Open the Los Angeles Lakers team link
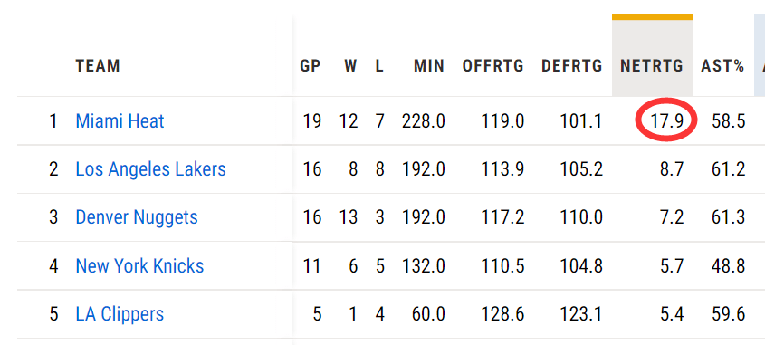The height and width of the screenshot is (345, 765). [x=151, y=169]
